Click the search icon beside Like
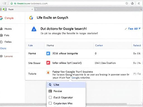Viewport: 143px width, 107px height. click(x=50, y=85)
